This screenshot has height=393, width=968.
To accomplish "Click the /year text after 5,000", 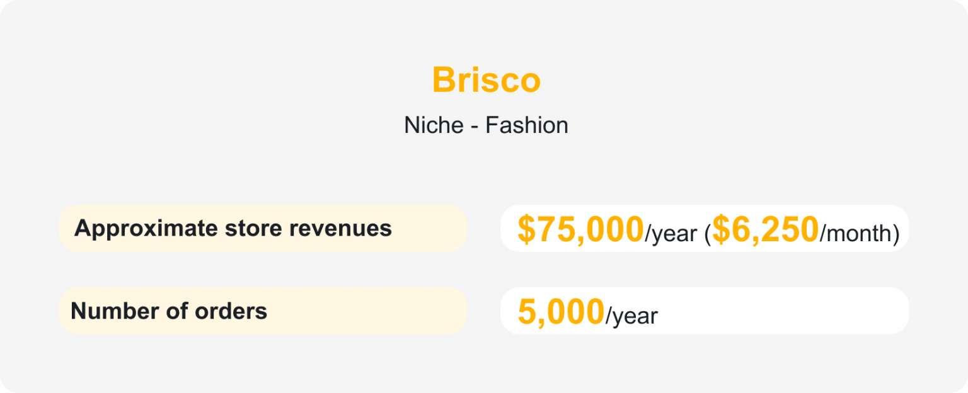I will coord(631,316).
